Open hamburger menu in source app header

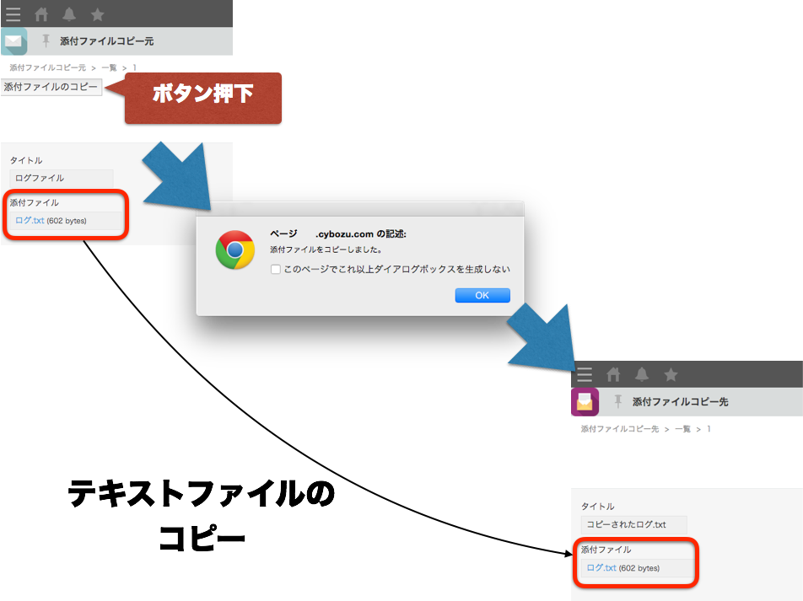tap(13, 13)
